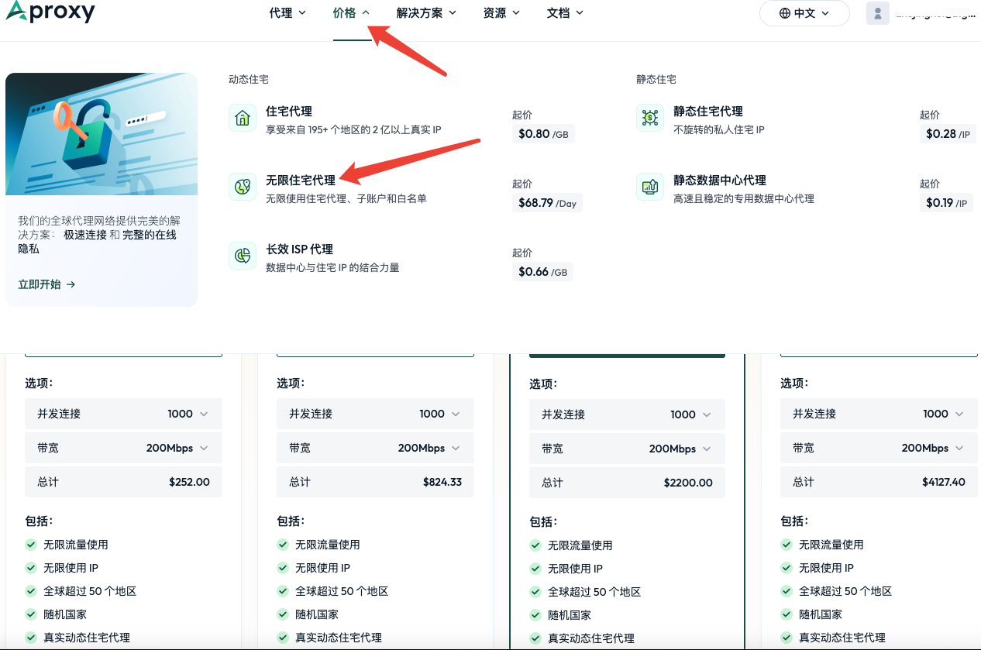
Task: Click the 住宅代理 house icon
Action: 243,118
